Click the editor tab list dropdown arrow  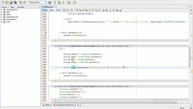coord(189,7)
